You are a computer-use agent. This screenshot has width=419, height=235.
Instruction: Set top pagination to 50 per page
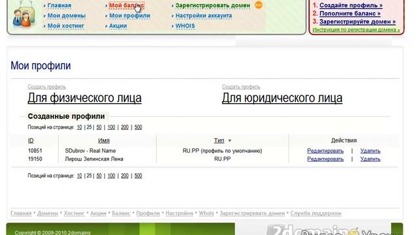(x=99, y=127)
